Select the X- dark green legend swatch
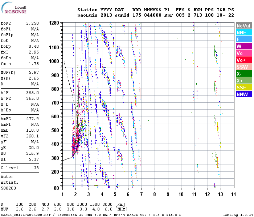 click(x=244, y=74)
